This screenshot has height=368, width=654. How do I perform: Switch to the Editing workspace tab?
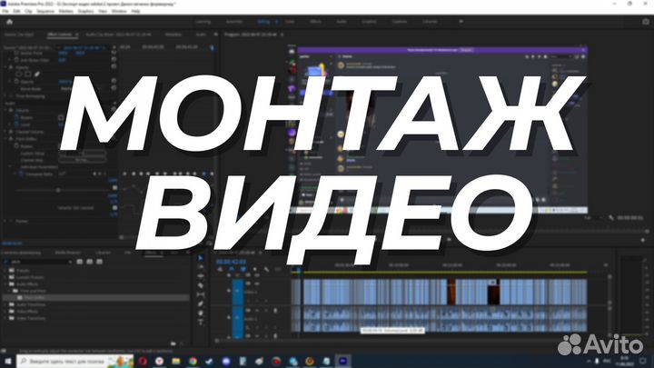[263, 21]
